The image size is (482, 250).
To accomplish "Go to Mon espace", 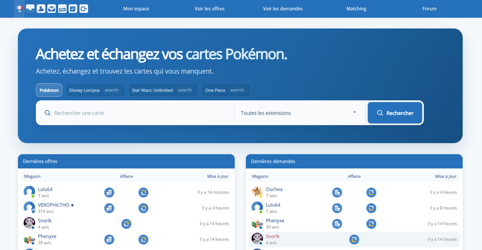I will click(x=136, y=8).
